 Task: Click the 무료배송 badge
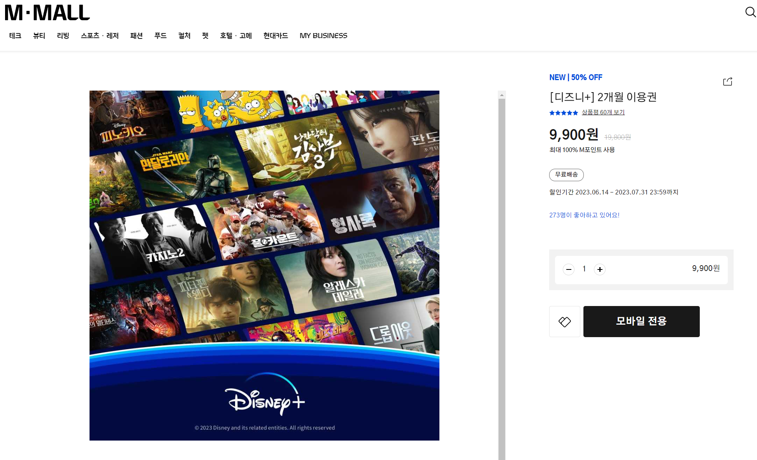pyautogui.click(x=566, y=175)
